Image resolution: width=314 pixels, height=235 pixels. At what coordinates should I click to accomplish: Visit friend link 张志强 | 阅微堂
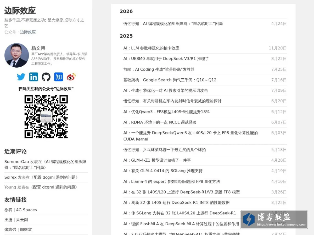pos(18,230)
